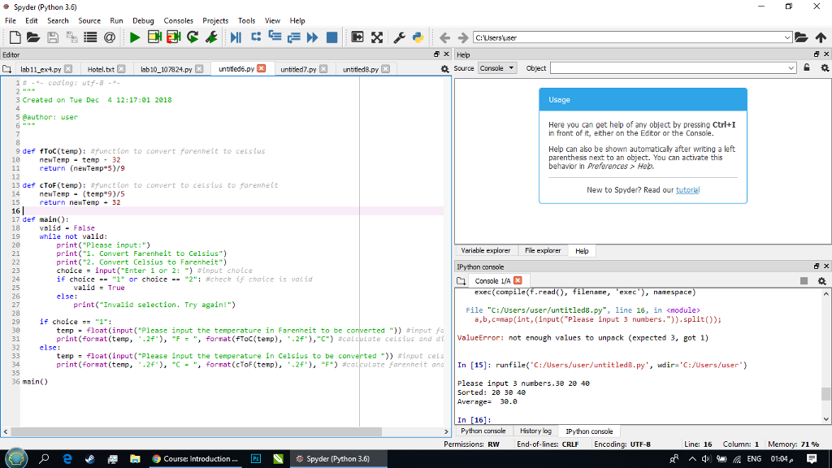
Task: Expand working directory path dropdown
Action: pos(786,37)
